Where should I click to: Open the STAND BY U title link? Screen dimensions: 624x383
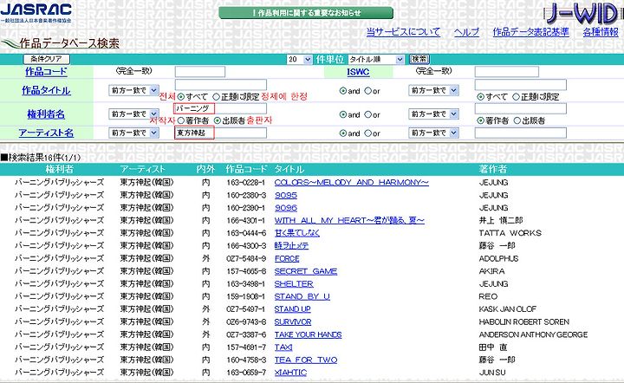(x=302, y=296)
